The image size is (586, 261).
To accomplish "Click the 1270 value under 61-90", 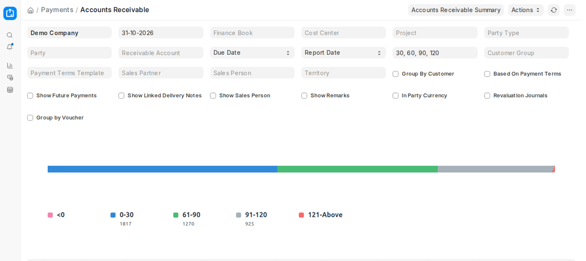I will (x=188, y=224).
